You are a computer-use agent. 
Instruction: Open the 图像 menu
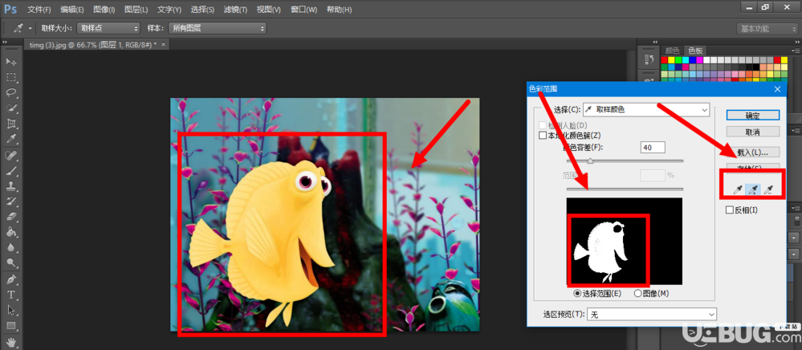tap(104, 10)
